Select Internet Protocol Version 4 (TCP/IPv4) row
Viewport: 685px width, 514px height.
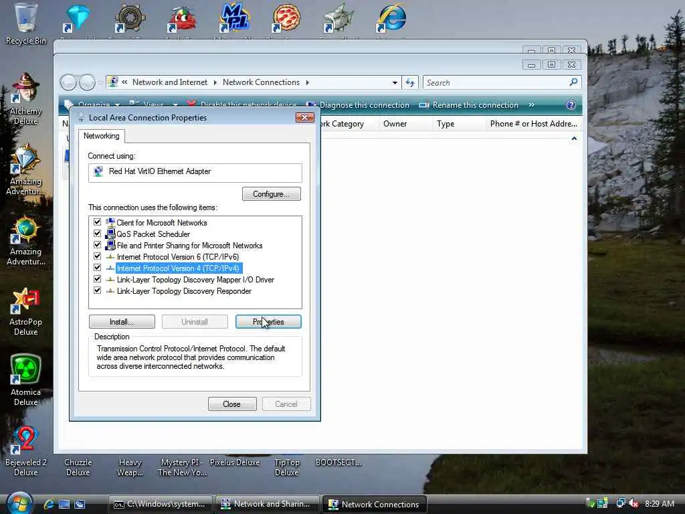(177, 268)
